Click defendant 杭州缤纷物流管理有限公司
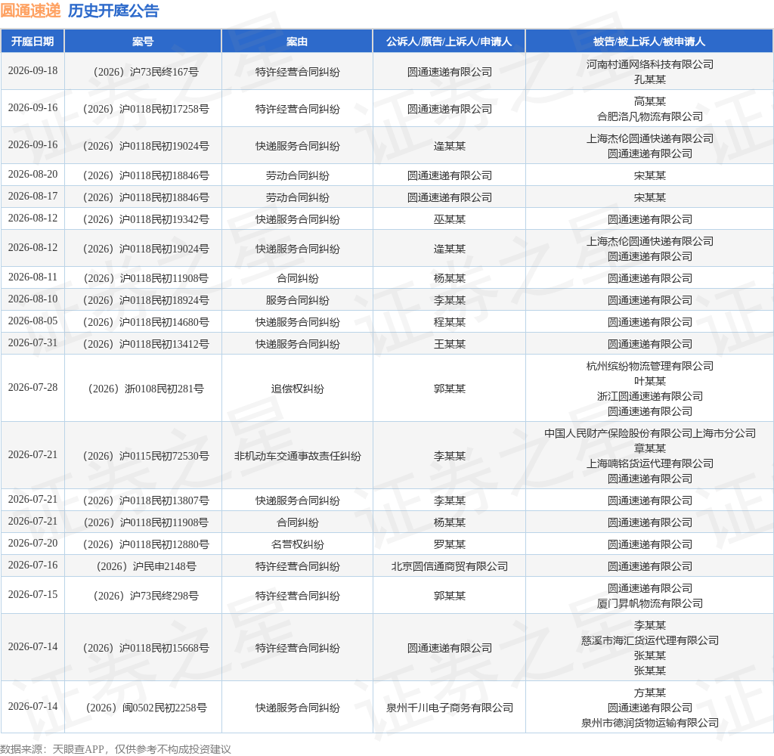Image resolution: width=774 pixels, height=756 pixels. pyautogui.click(x=649, y=366)
